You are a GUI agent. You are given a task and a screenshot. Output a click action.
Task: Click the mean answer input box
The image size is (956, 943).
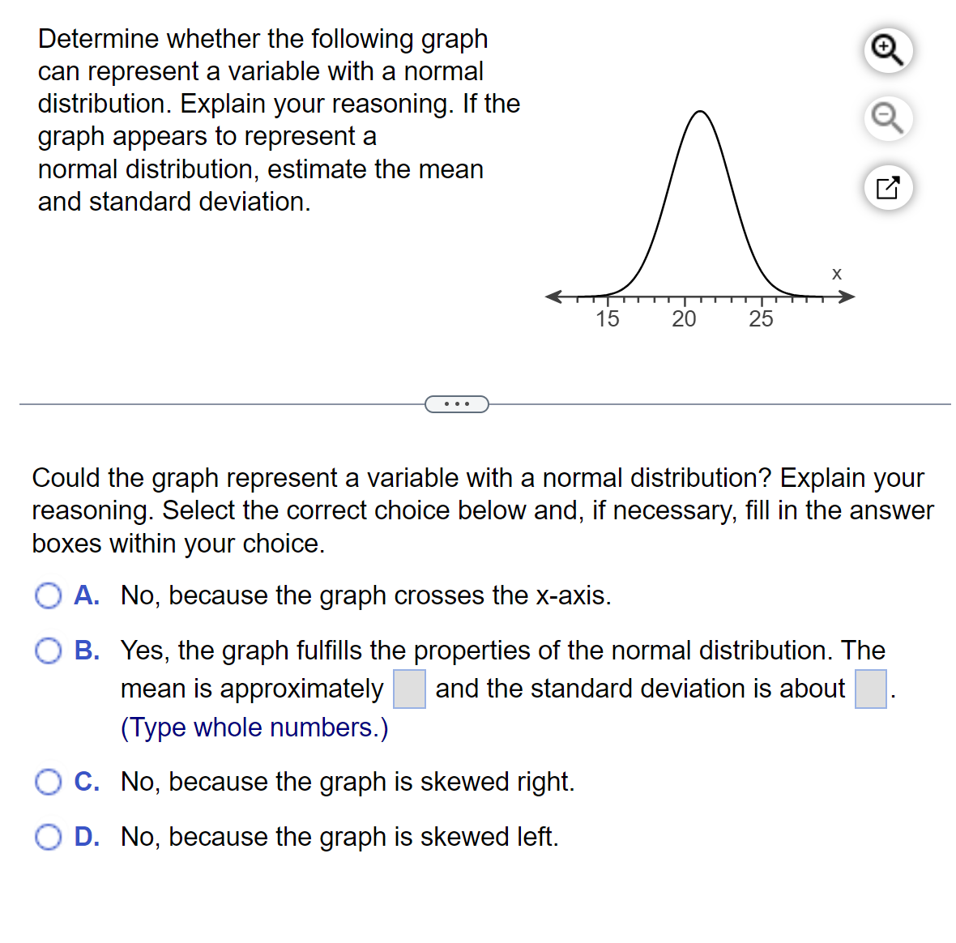pos(409,689)
